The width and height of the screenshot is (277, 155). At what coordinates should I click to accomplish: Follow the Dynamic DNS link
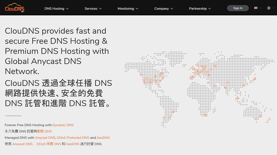coord(63,125)
